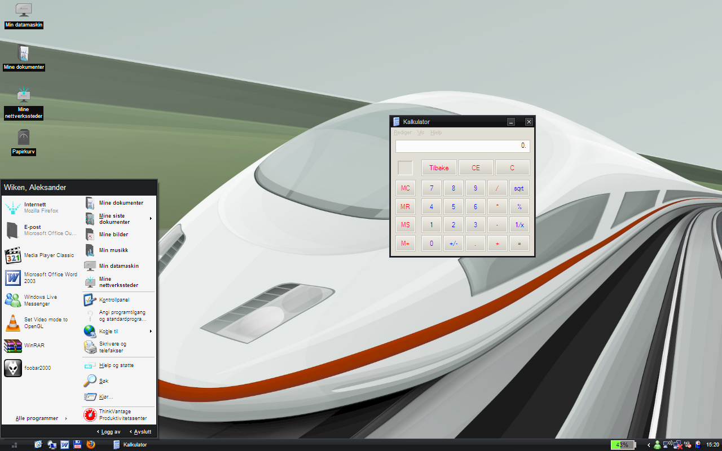Open Angi programtilgang og standardprogrammer
Screen dimensions: 722x451
click(118, 316)
